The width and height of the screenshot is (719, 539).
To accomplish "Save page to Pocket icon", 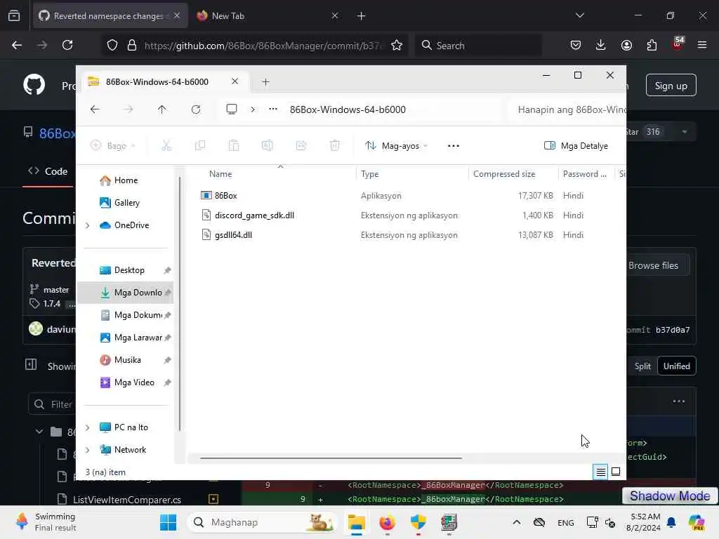I will (576, 45).
